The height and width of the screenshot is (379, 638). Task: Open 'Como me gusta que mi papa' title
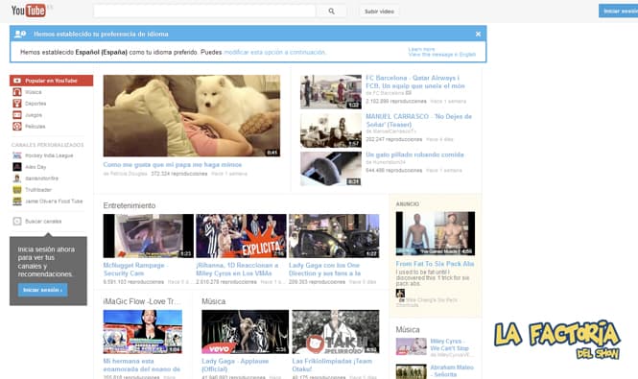pyautogui.click(x=173, y=164)
